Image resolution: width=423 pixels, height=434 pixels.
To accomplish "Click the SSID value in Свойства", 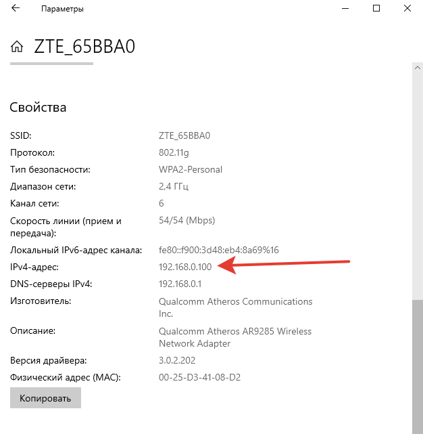I will [184, 135].
